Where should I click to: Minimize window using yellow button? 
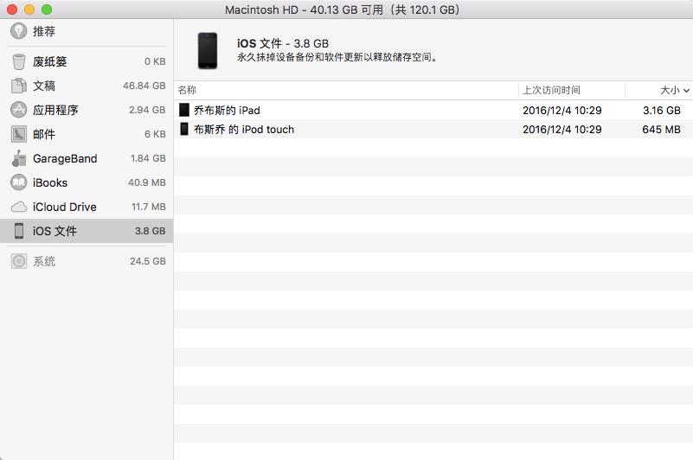pyautogui.click(x=29, y=10)
